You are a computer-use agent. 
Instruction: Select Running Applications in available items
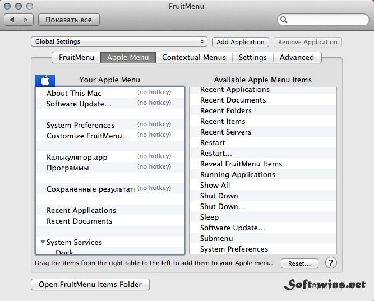tap(263, 174)
